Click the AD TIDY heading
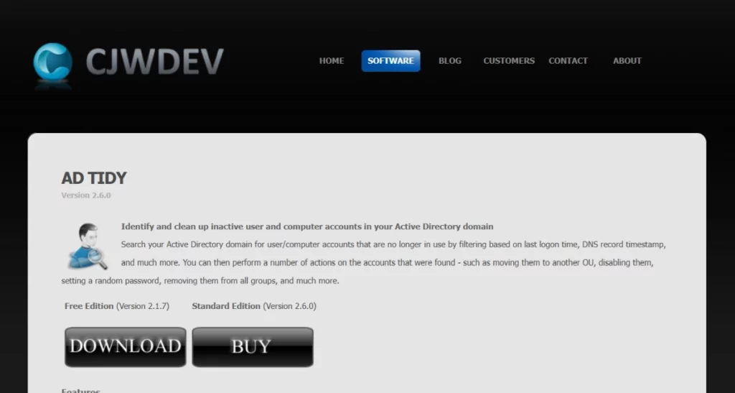Viewport: 735px width, 393px height. click(x=94, y=178)
